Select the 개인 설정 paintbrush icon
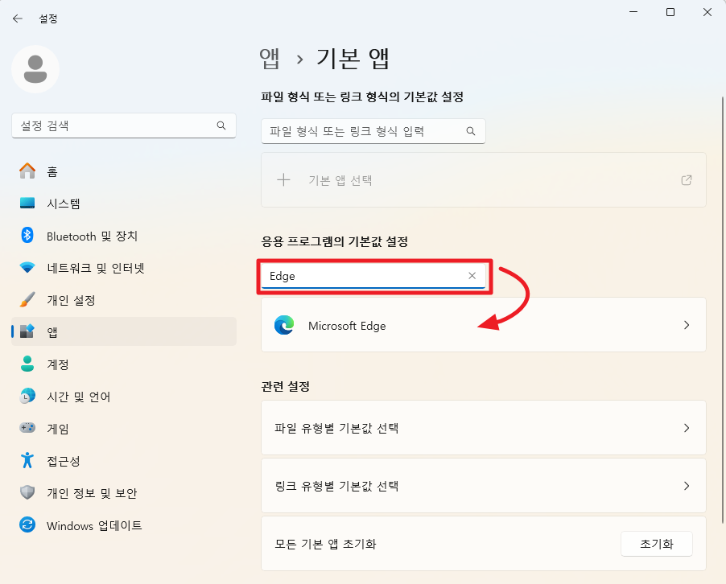The width and height of the screenshot is (726, 584). (x=26, y=300)
